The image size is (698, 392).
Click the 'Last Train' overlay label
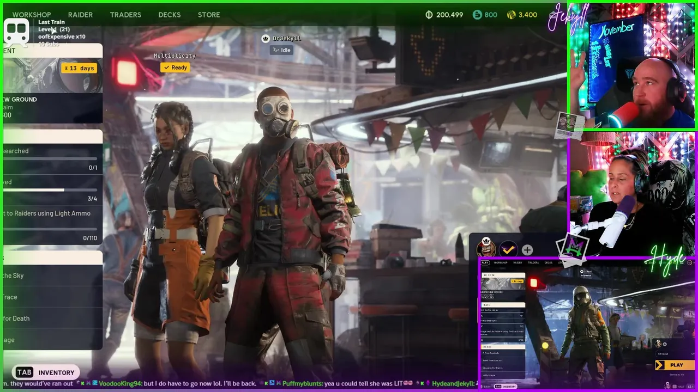tap(51, 22)
